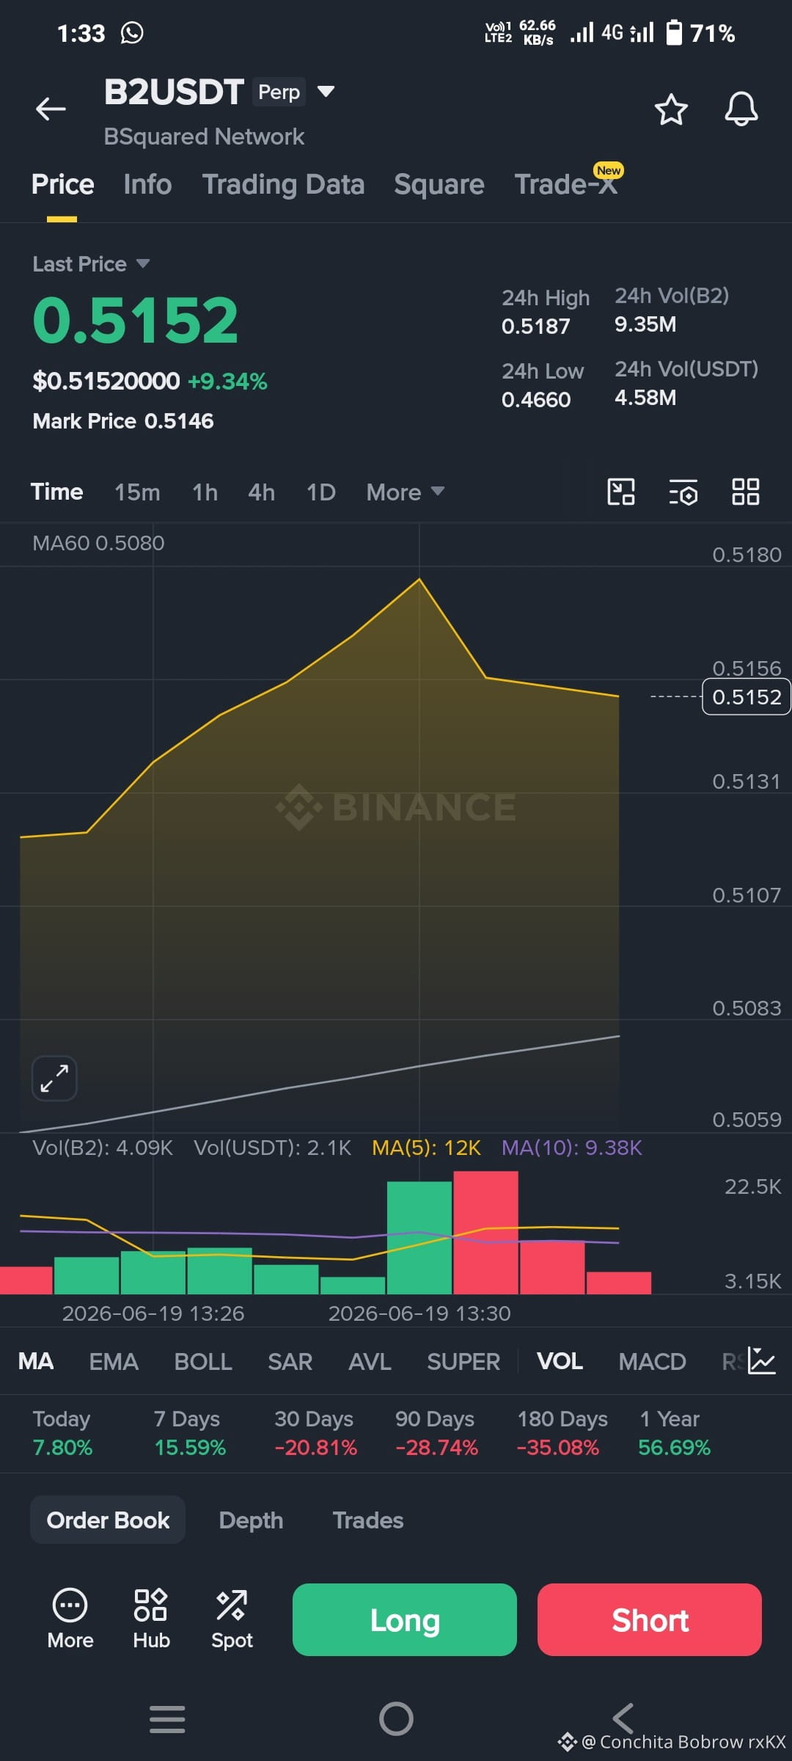Tap the tallest red volume bar

click(x=485, y=1232)
